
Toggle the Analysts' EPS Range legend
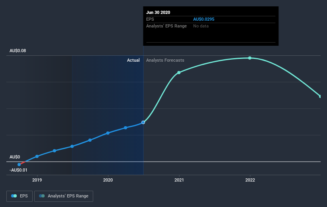pos(64,196)
